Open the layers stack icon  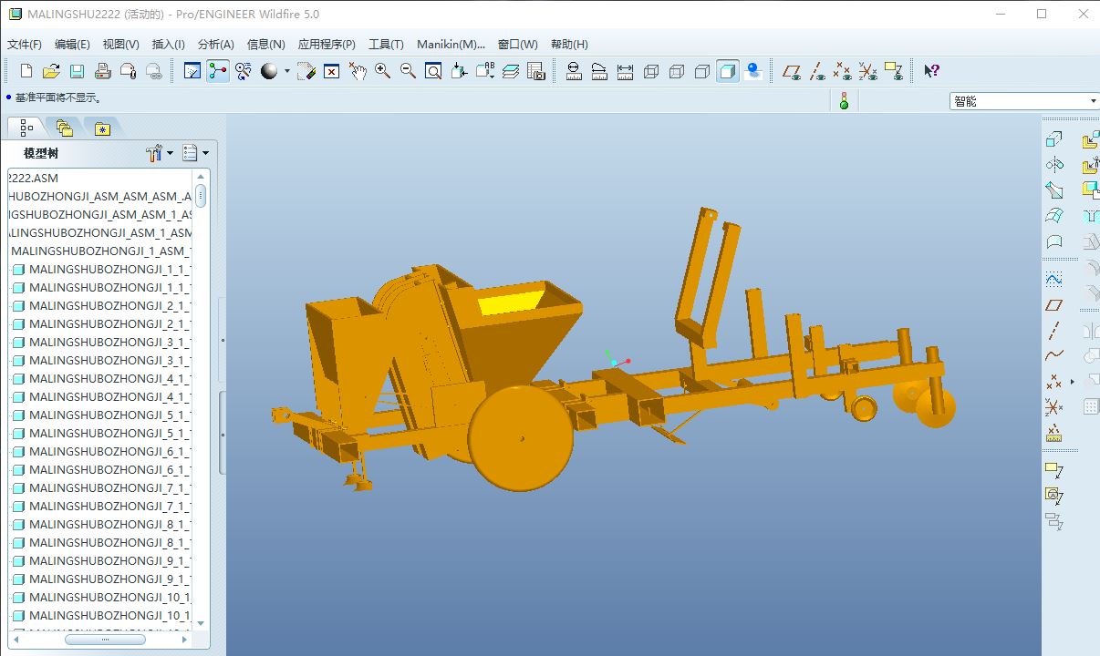pos(511,71)
